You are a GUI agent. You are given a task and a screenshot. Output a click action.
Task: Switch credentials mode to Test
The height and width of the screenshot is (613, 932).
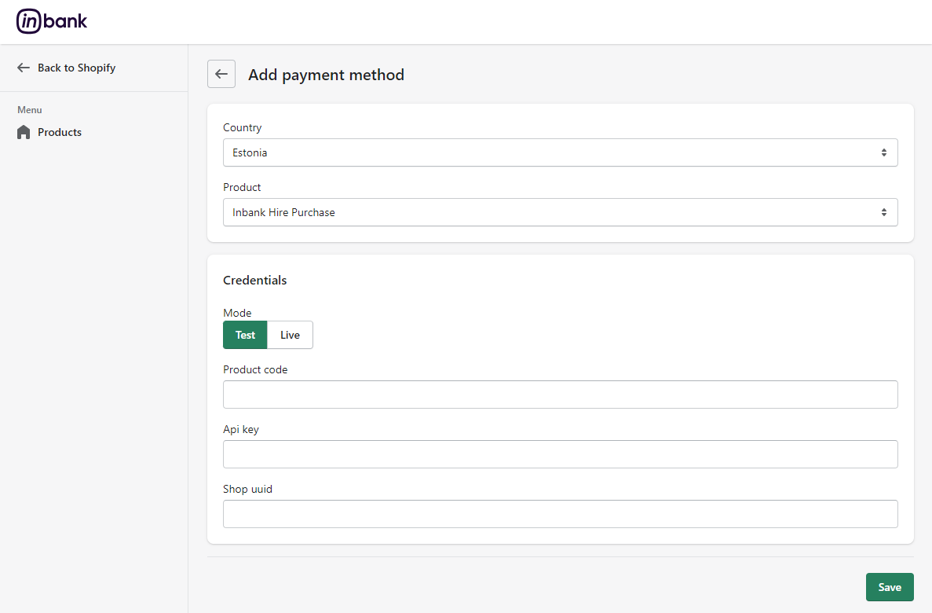pyautogui.click(x=245, y=335)
